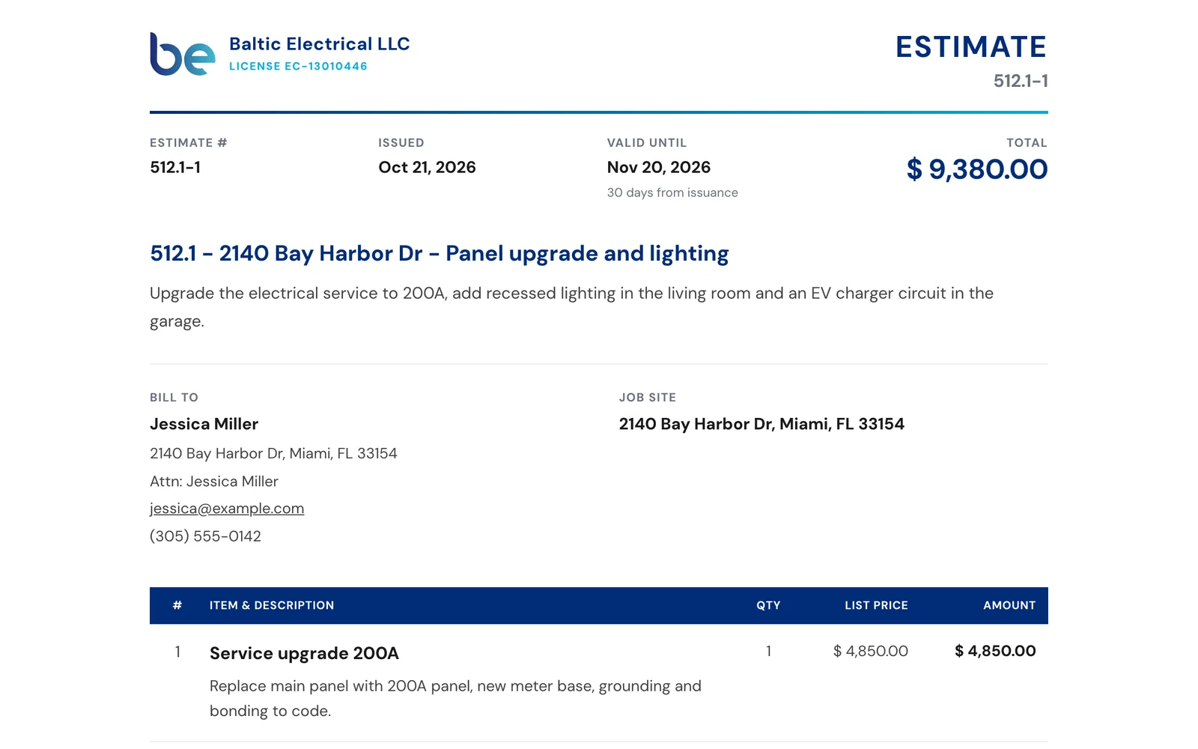Click the phone number (305) 555-0142
The image size is (1198, 749).
205,536
